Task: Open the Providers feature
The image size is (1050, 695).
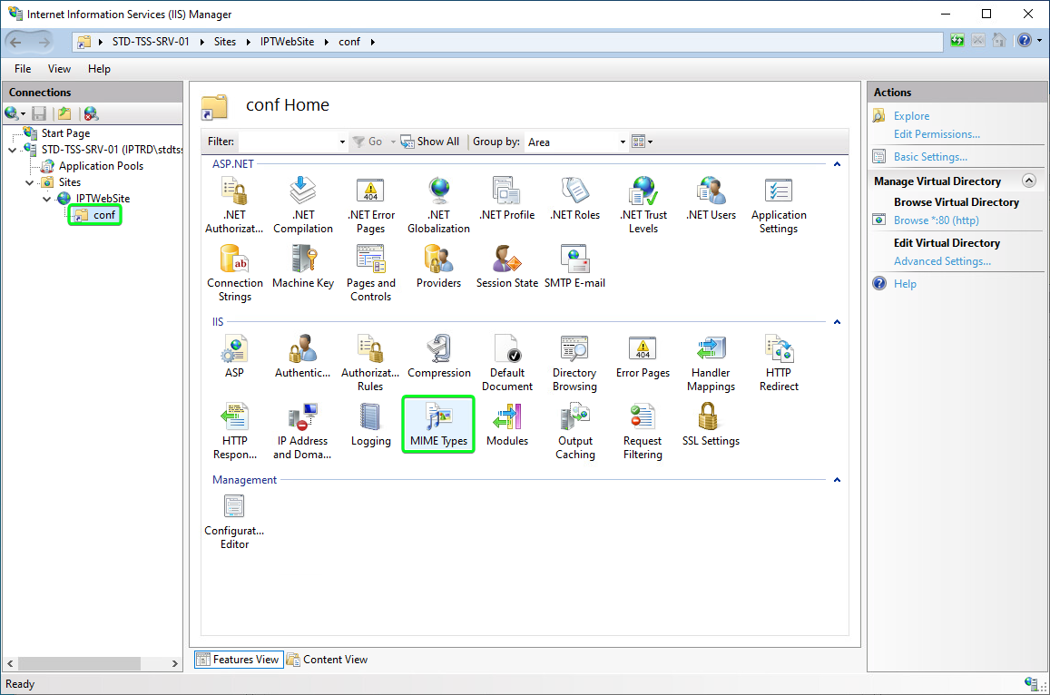Action: point(438,267)
